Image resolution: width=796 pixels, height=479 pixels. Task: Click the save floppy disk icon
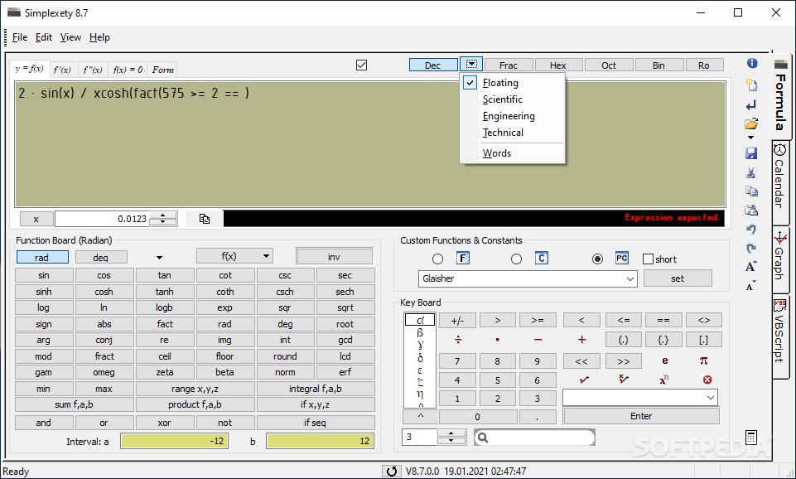pyautogui.click(x=751, y=153)
